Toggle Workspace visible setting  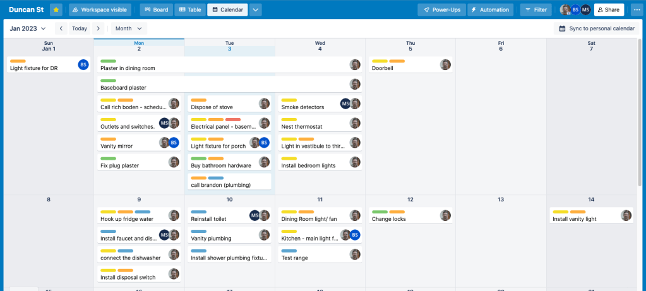[x=100, y=9]
